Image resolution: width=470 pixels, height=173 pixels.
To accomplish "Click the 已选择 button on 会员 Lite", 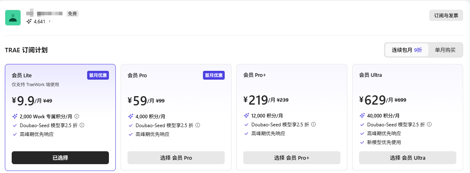I will [x=60, y=158].
